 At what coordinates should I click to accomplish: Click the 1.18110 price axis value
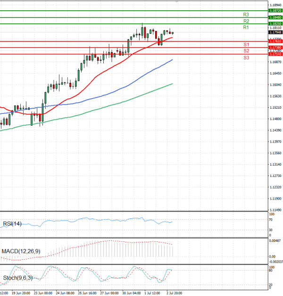(275, 28)
